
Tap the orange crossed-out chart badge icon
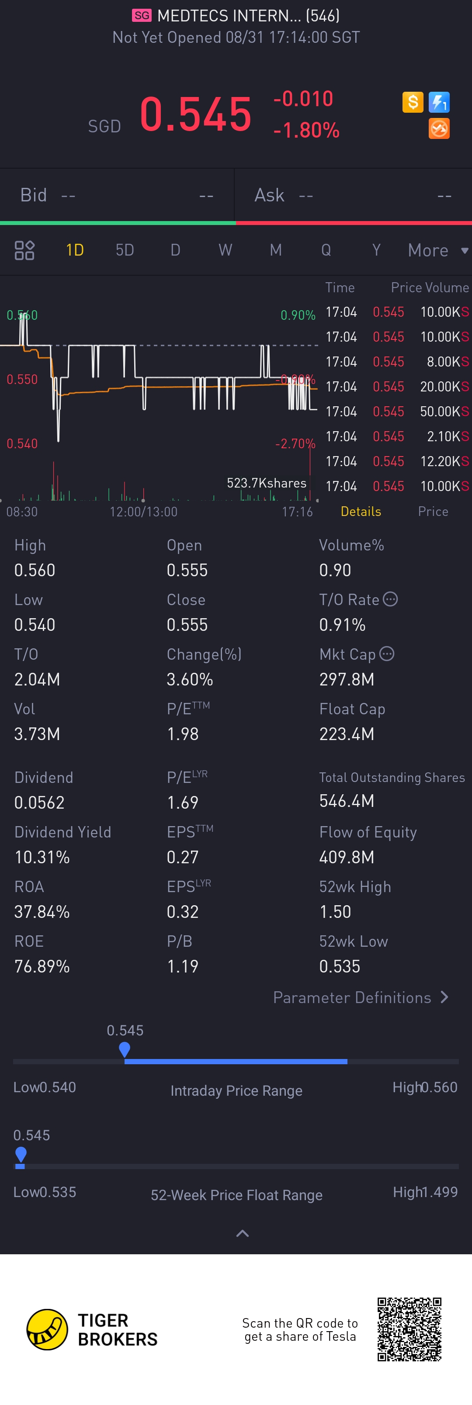pos(439,129)
